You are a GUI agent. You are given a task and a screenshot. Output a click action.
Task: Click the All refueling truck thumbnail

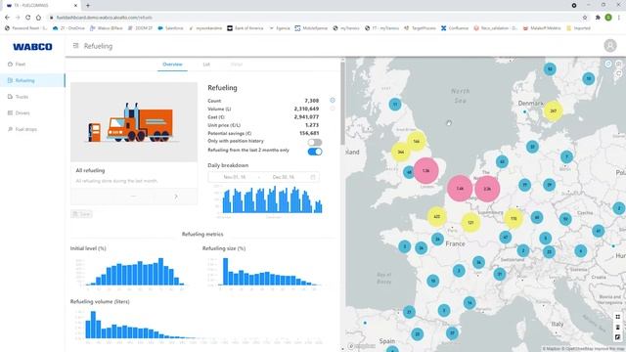134,121
